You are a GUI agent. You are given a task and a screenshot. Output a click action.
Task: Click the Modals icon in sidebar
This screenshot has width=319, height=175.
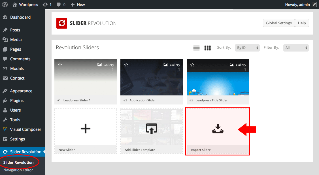[x=5, y=69]
